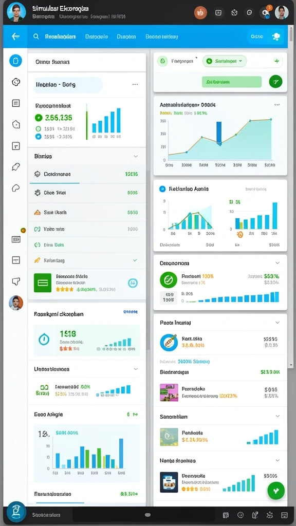
Task: Click the green floating action button bottom right
Action: pos(276,491)
